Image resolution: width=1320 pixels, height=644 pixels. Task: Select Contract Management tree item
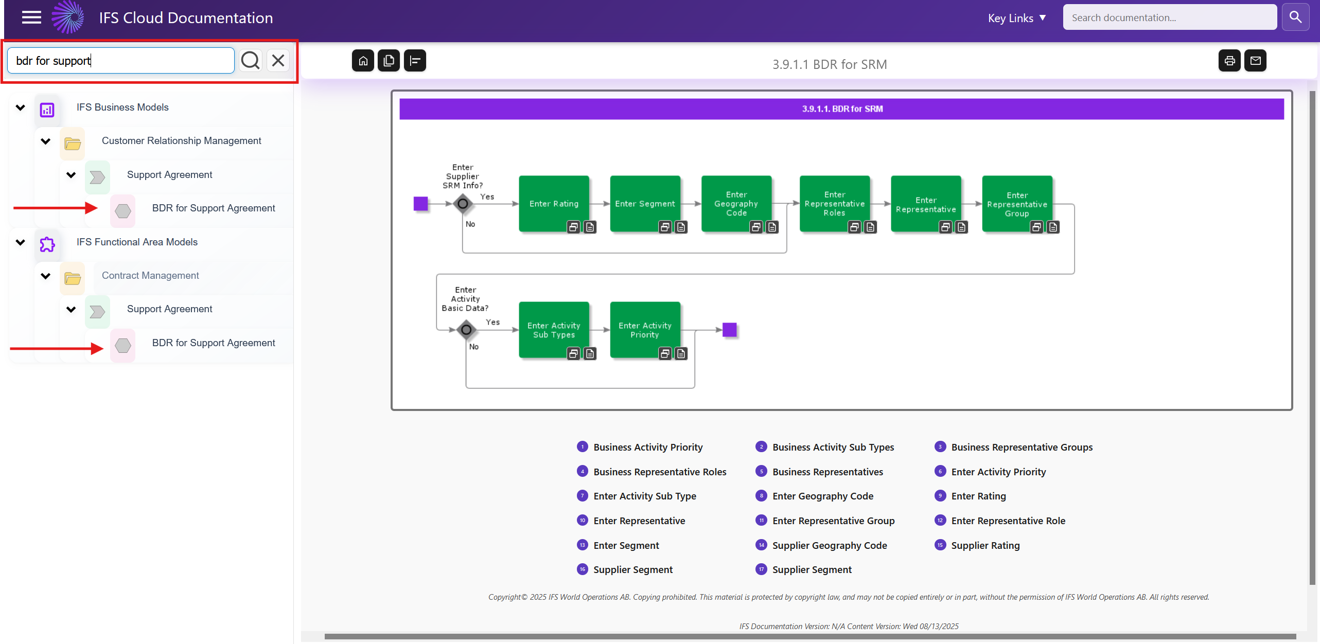point(150,276)
